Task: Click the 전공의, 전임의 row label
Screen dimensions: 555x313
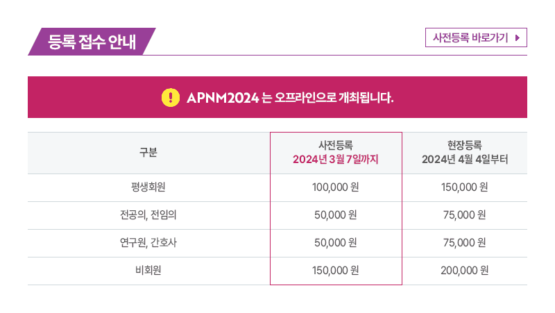Action: tap(148, 215)
